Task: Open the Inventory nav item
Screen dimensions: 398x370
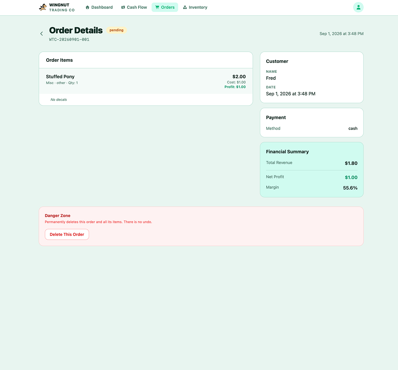Action: coord(195,7)
